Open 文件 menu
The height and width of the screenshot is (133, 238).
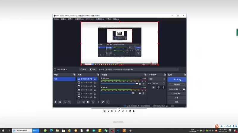click(56, 19)
